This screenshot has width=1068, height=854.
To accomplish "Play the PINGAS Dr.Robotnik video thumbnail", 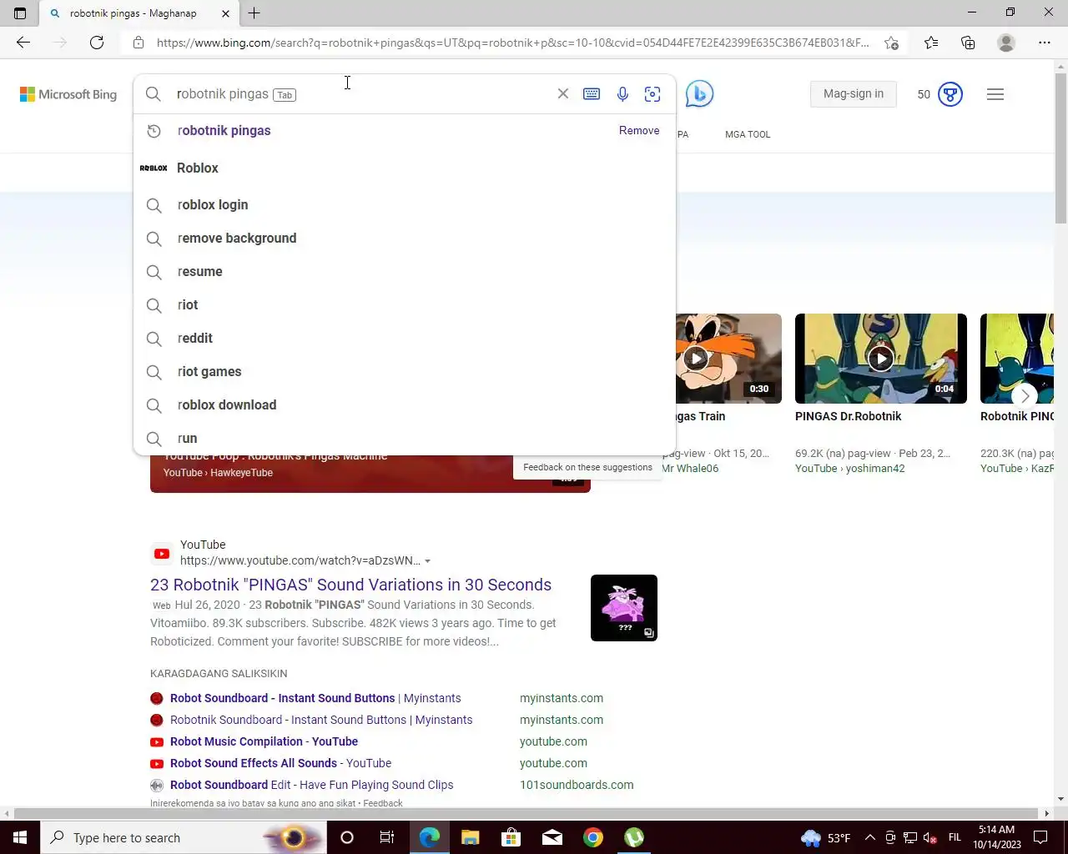I will [880, 359].
